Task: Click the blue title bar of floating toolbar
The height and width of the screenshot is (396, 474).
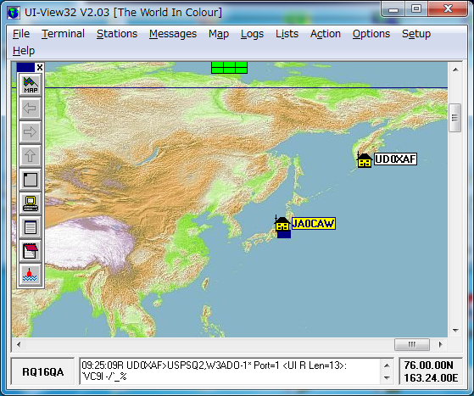Action: pyautogui.click(x=26, y=67)
